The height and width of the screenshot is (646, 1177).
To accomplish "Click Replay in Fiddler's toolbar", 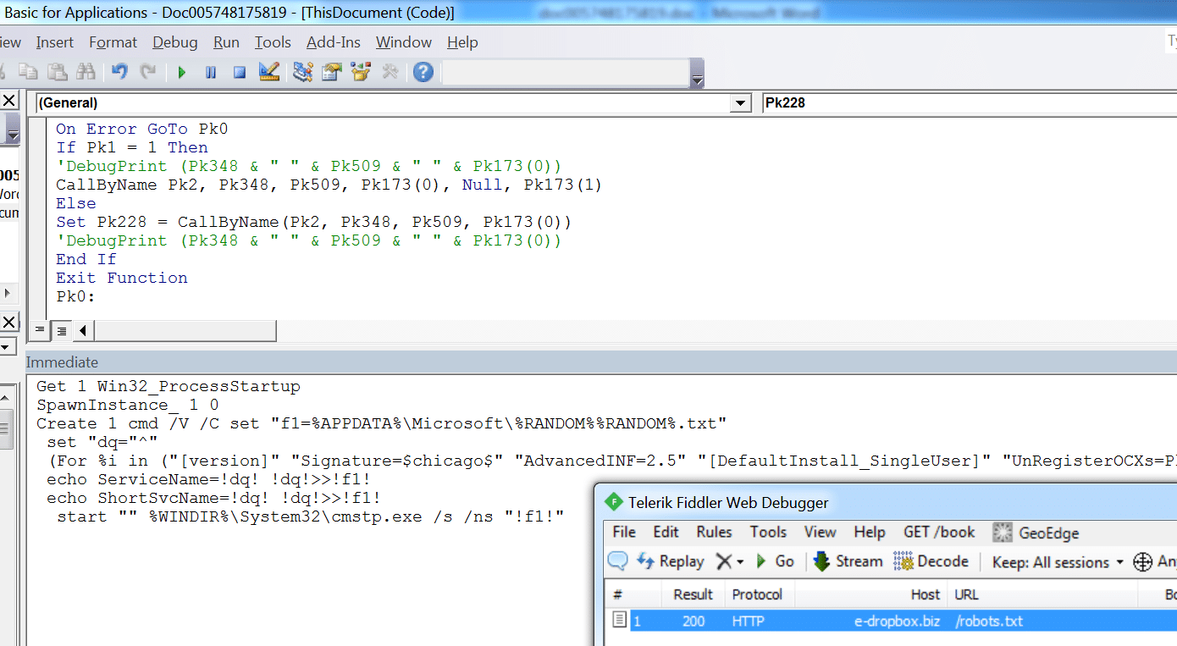I will point(670,560).
